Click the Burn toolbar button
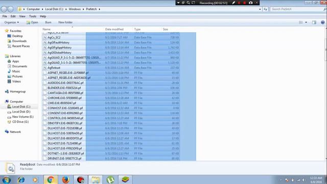 pos(48,22)
